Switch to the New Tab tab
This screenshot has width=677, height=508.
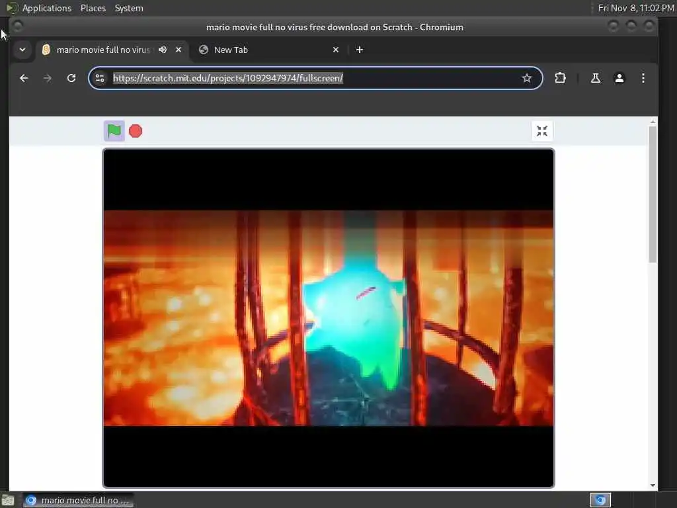pyautogui.click(x=268, y=50)
